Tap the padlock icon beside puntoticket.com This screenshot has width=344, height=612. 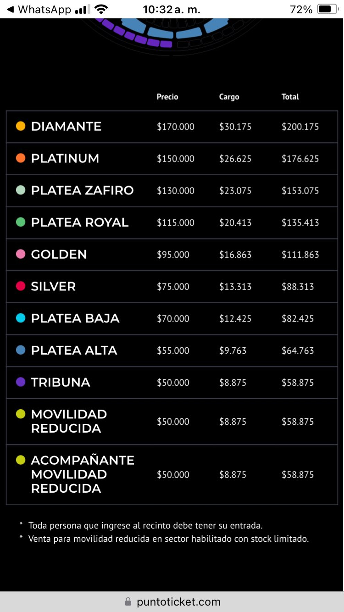(128, 601)
